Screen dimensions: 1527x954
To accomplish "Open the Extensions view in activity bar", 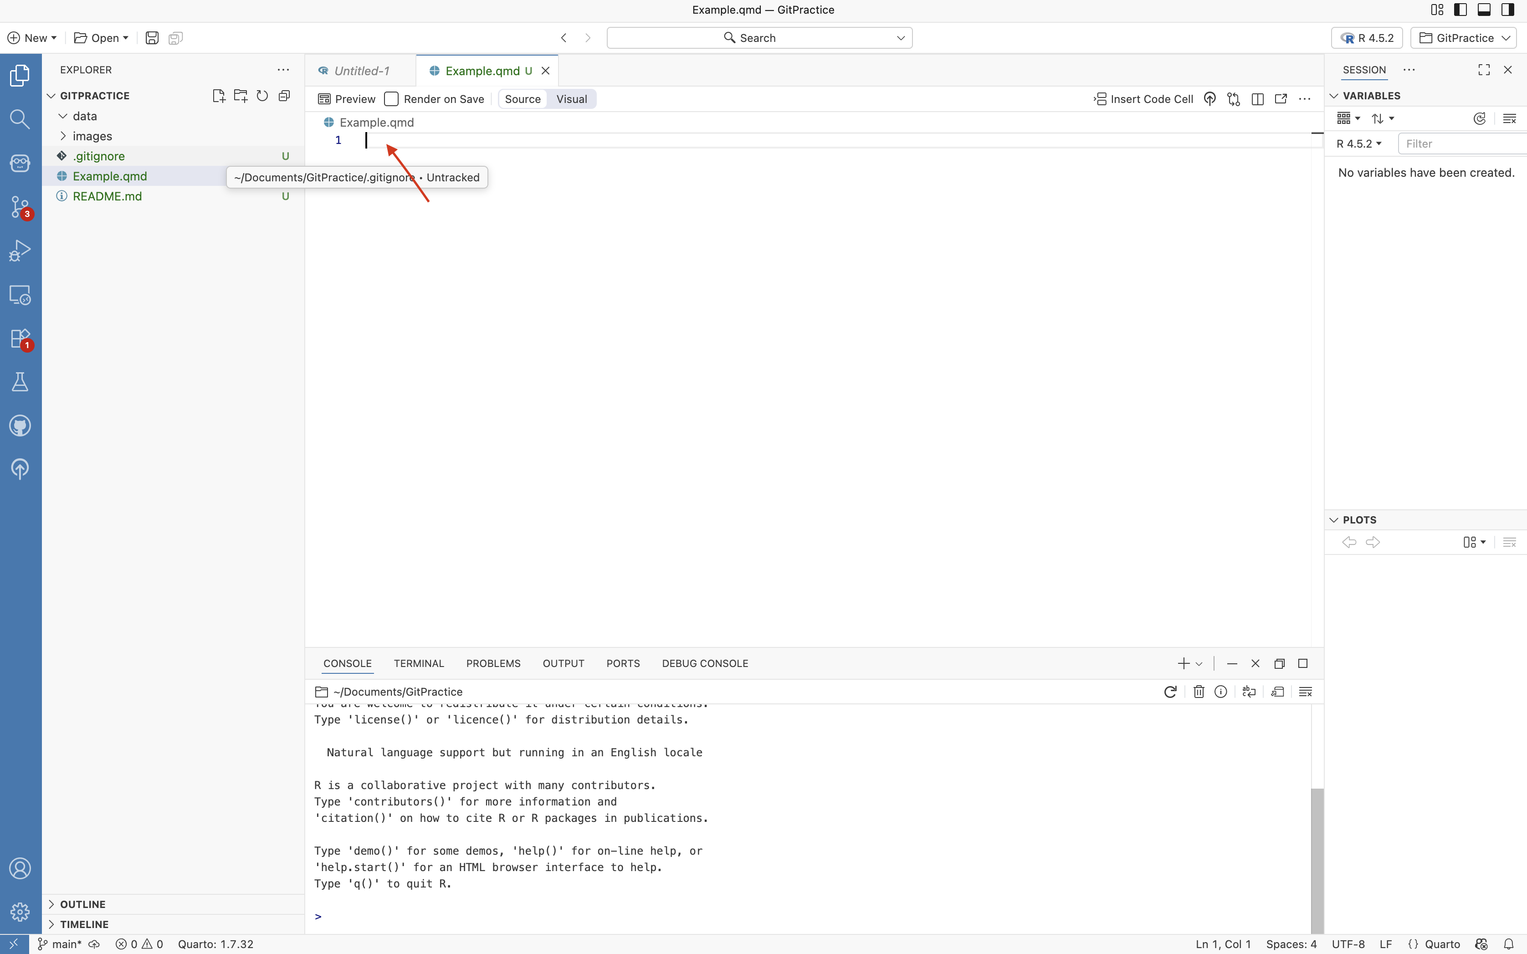I will pos(20,339).
